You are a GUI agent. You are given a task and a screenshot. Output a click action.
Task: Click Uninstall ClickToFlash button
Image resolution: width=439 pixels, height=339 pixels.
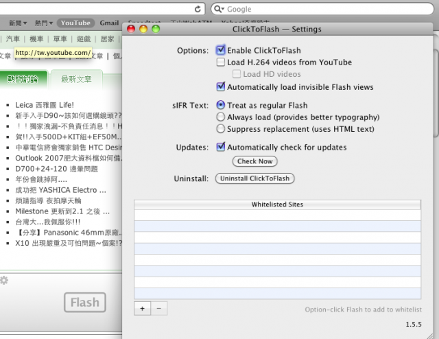tap(254, 178)
